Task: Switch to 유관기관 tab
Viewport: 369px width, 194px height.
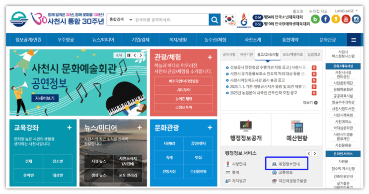Action: 246,55
